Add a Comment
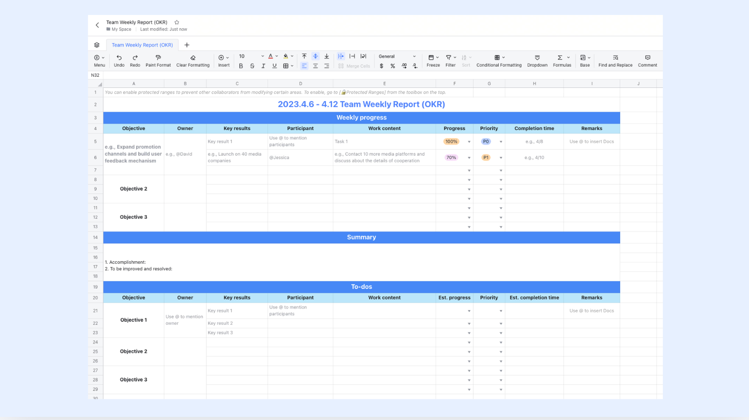 pos(647,61)
